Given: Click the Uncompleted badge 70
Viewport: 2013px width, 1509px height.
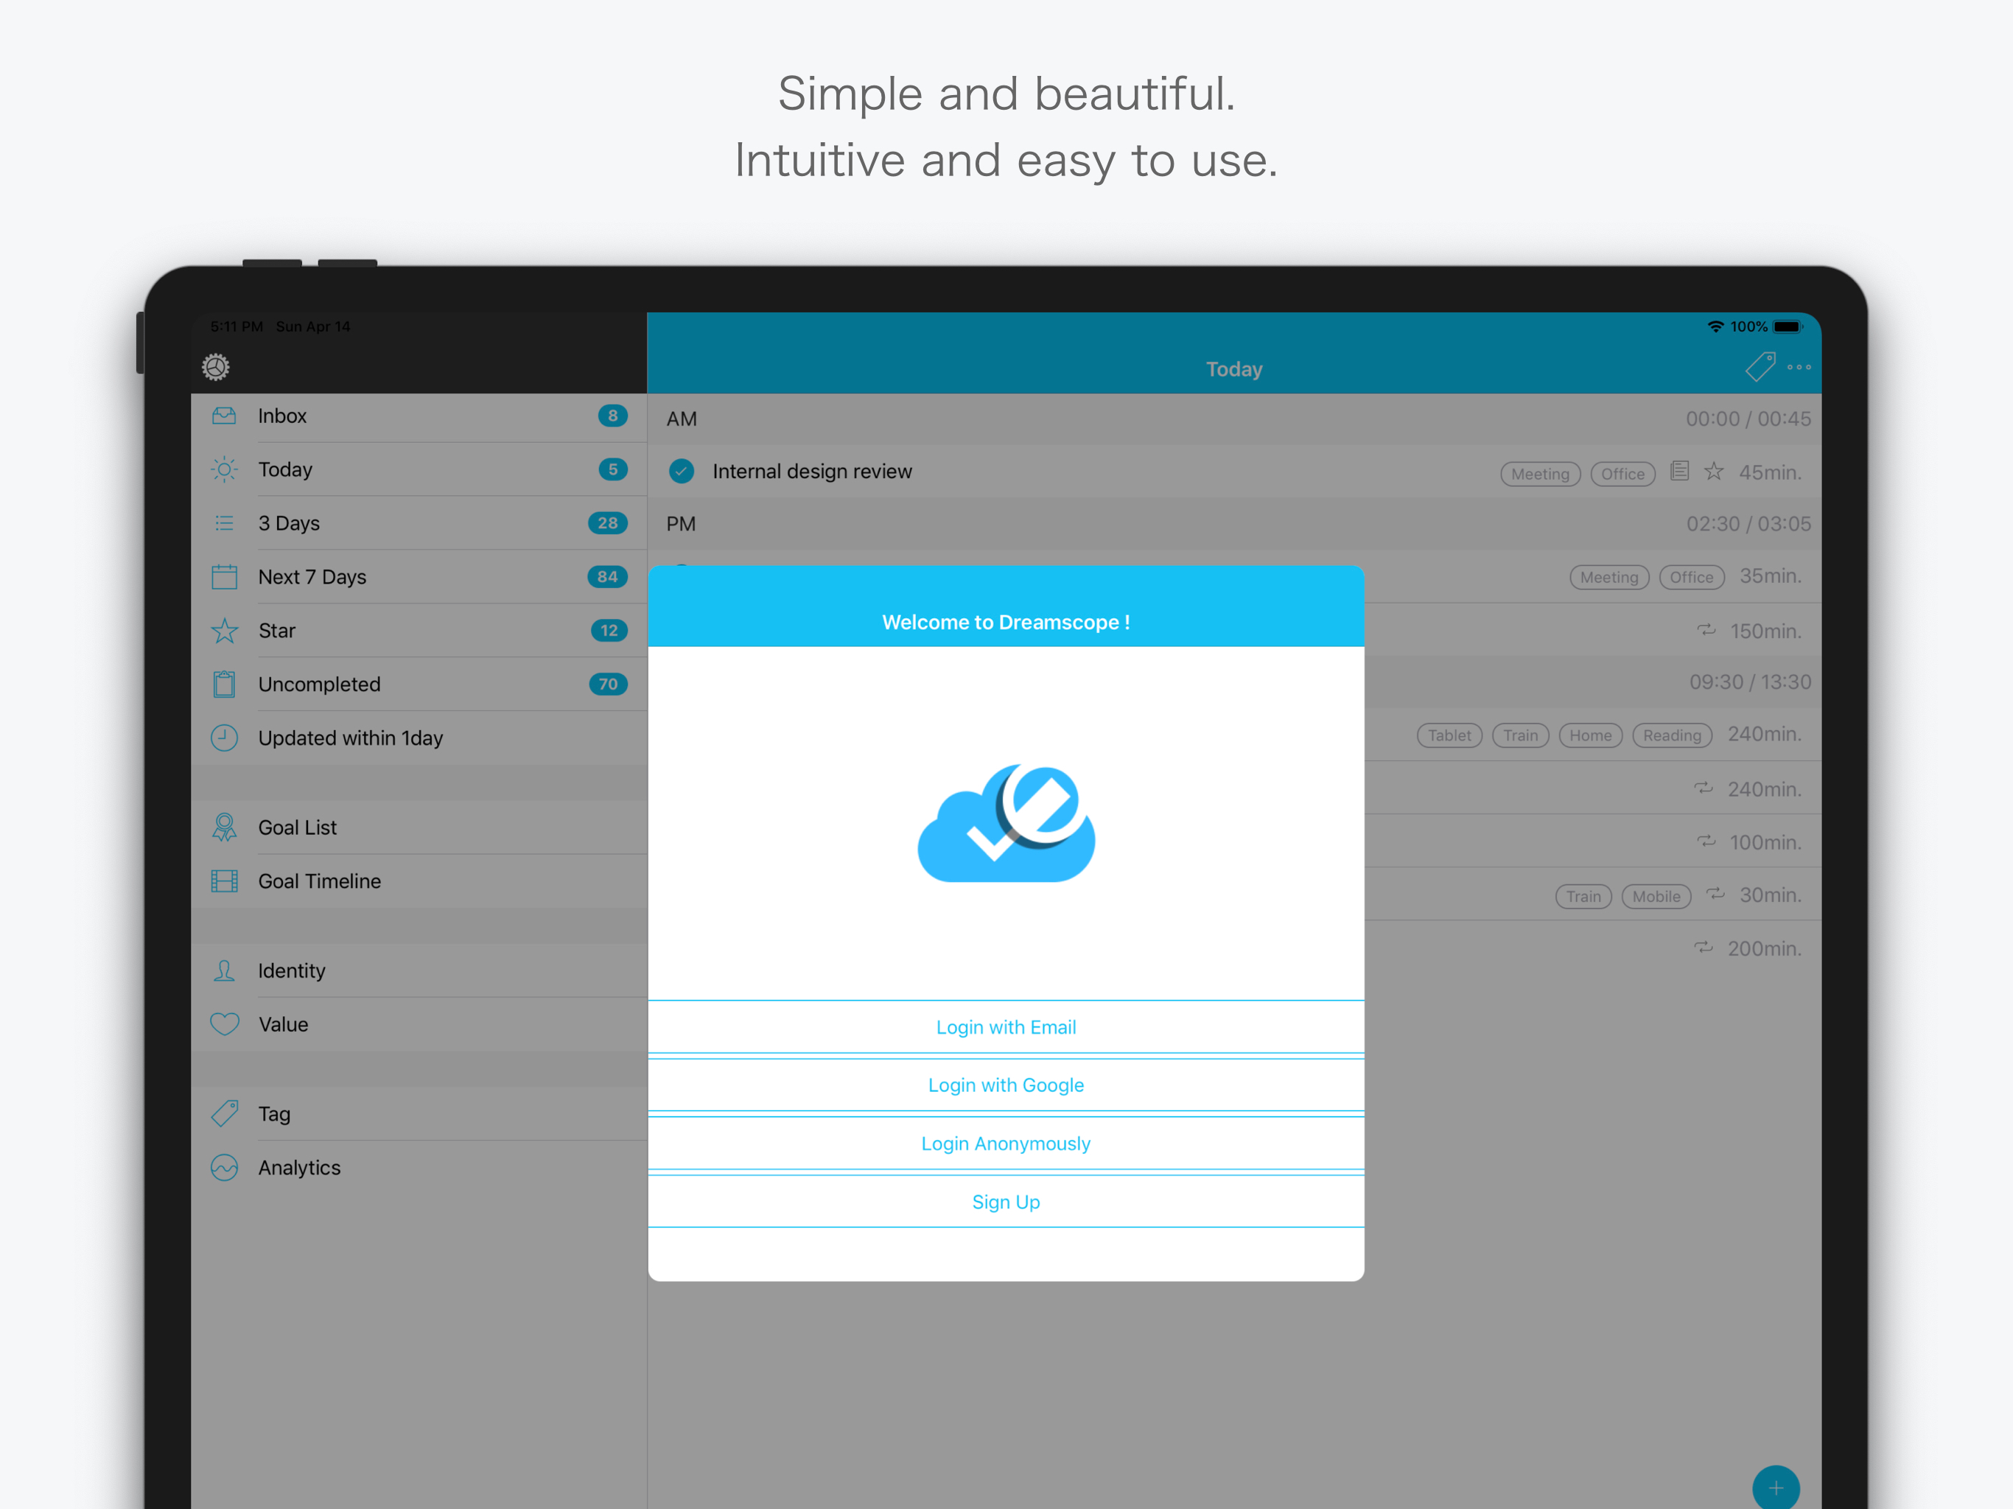Looking at the screenshot, I should point(608,685).
